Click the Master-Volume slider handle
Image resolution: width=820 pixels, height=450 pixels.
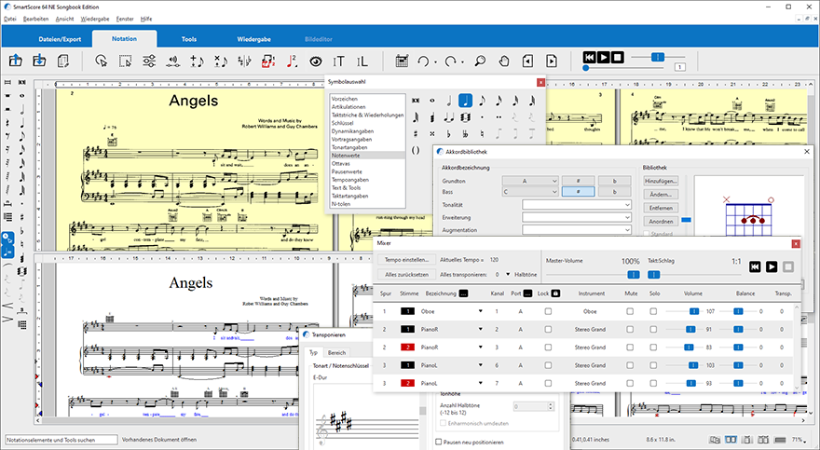(633, 275)
